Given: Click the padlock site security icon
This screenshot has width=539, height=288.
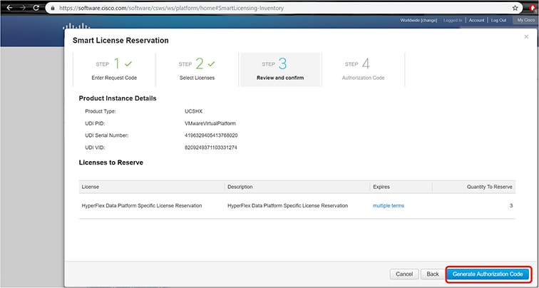Looking at the screenshot, I should click(x=53, y=8).
